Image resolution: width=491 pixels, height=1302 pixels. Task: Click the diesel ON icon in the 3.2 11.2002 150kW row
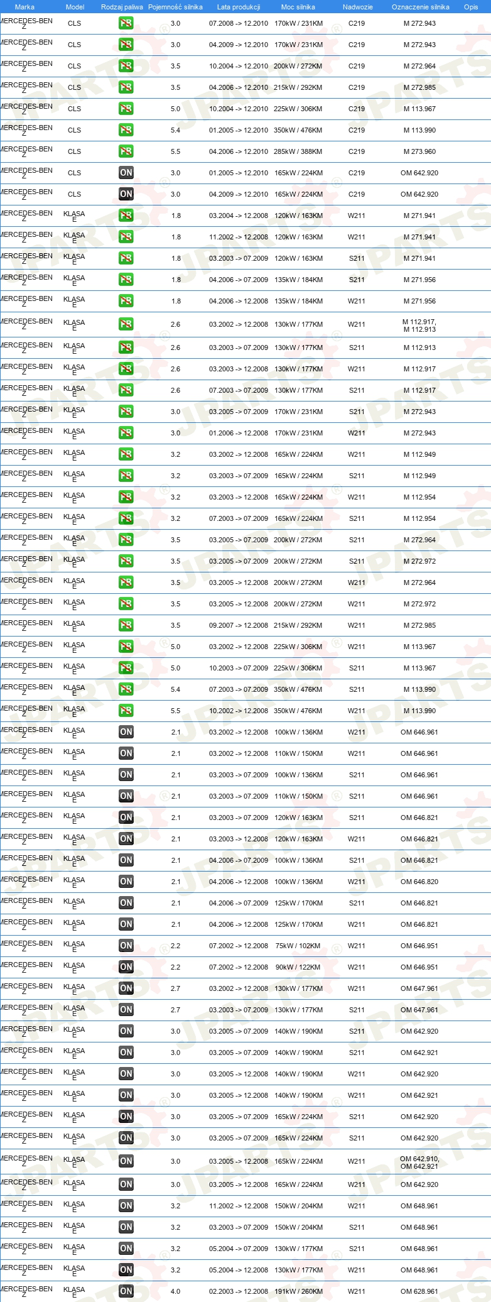pyautogui.click(x=126, y=1206)
